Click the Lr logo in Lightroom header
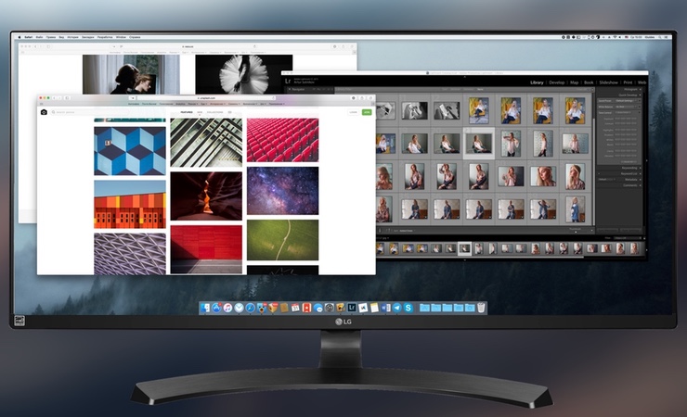Image resolution: width=687 pixels, height=417 pixels. [288, 81]
